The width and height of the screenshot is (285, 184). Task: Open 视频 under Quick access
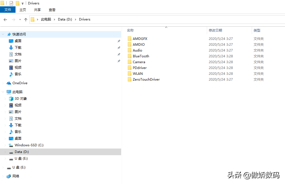[18, 67]
